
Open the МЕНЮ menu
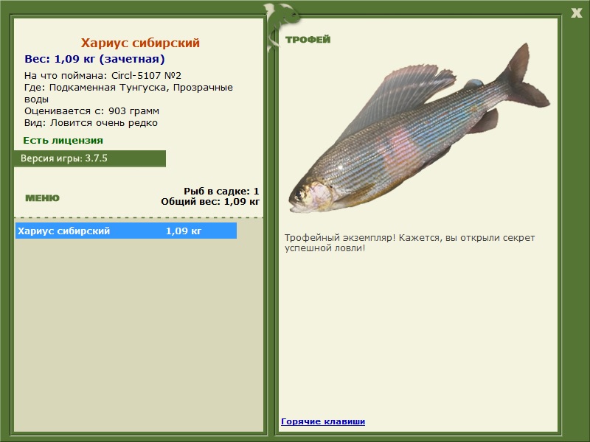43,198
